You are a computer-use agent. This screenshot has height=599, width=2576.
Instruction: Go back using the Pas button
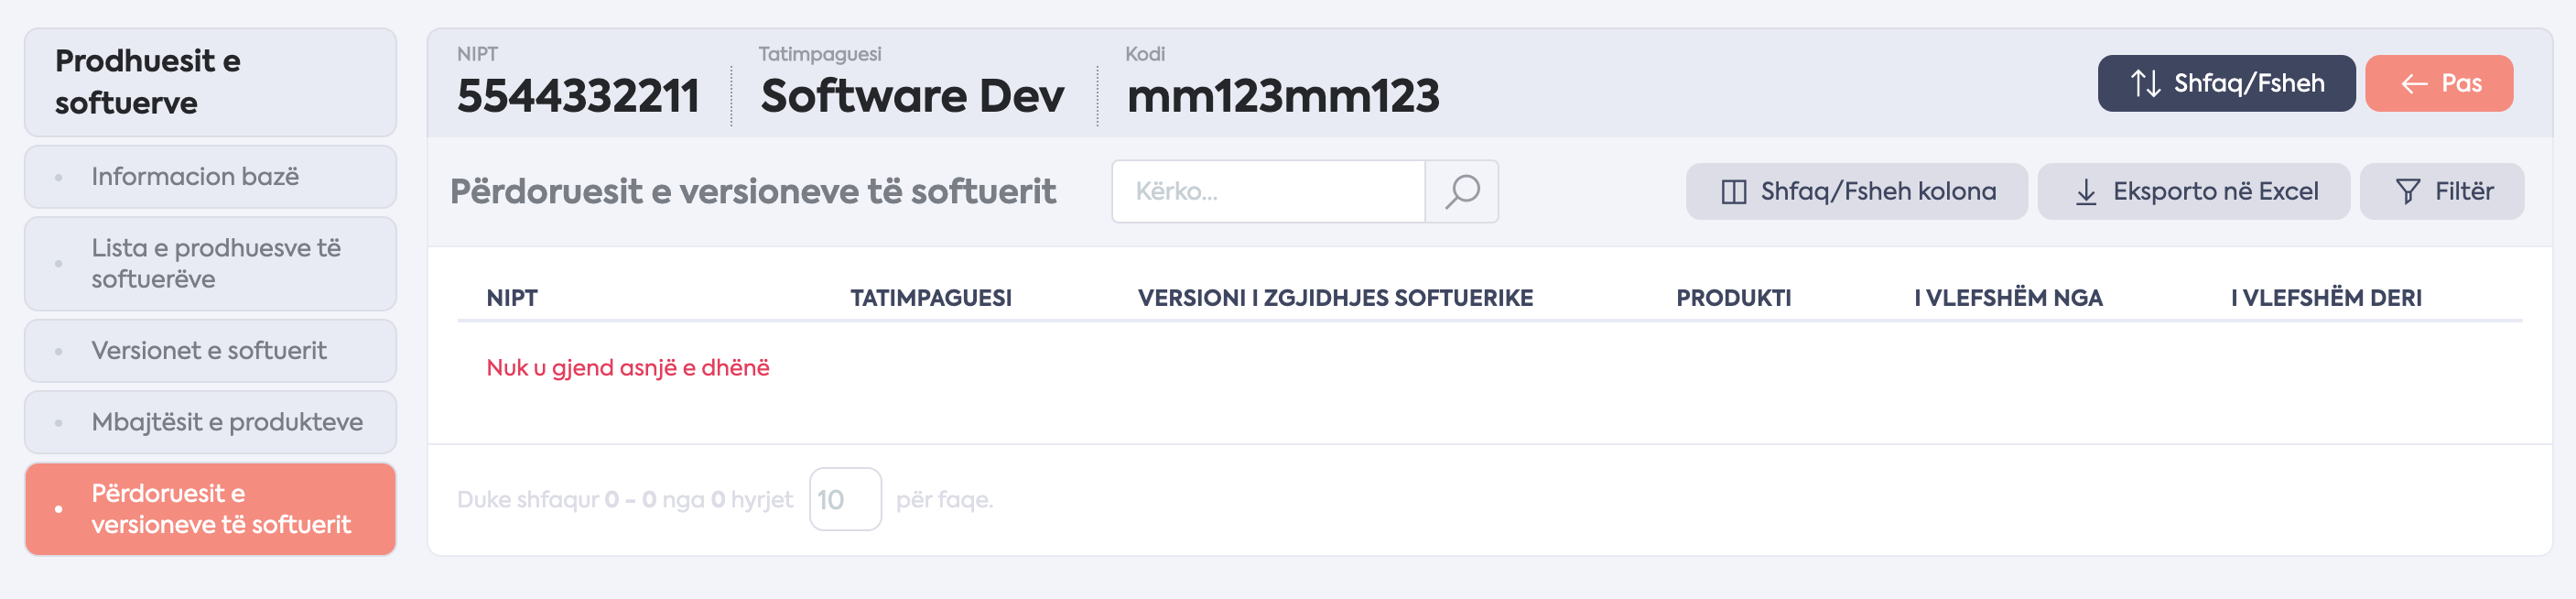click(x=2438, y=83)
